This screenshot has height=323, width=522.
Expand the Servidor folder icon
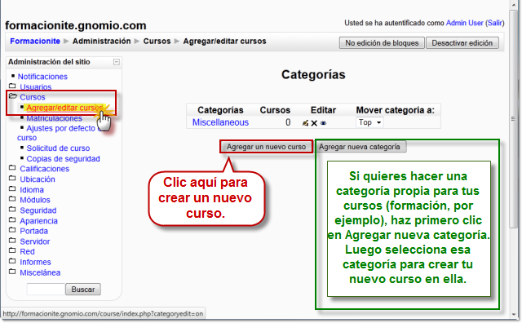(12, 241)
